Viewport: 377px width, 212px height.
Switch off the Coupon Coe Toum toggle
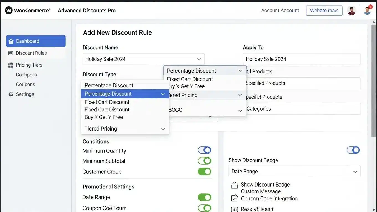click(x=205, y=208)
